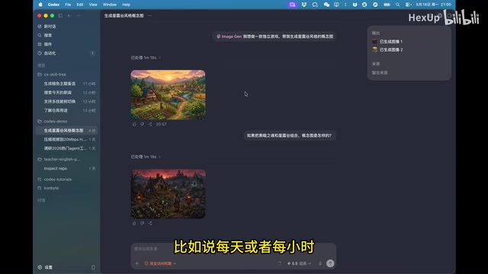This screenshot has height=274, width=488.
Task: Thumbs up the first farm image response
Action: pyautogui.click(x=134, y=124)
